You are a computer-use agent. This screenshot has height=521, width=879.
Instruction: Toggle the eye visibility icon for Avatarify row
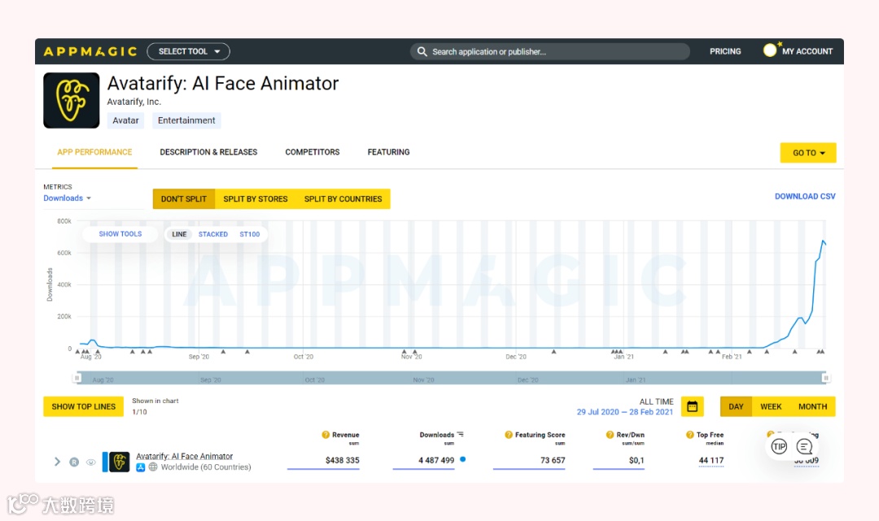(x=91, y=462)
